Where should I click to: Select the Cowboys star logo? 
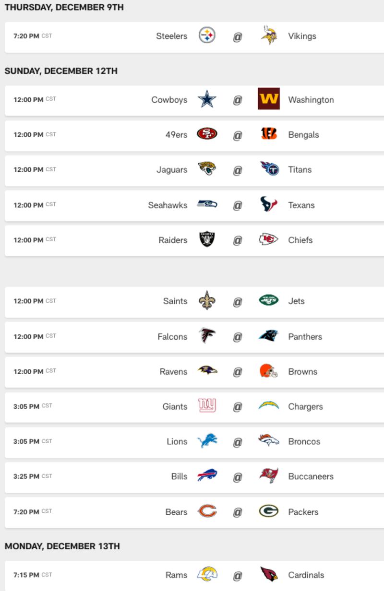click(207, 99)
